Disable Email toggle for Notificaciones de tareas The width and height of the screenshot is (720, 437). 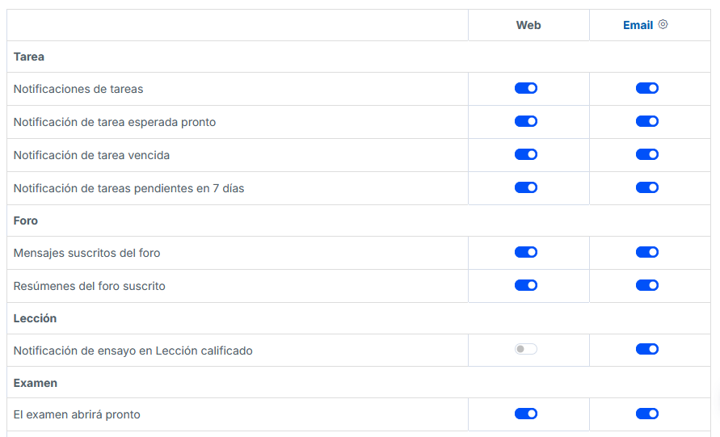pos(647,88)
